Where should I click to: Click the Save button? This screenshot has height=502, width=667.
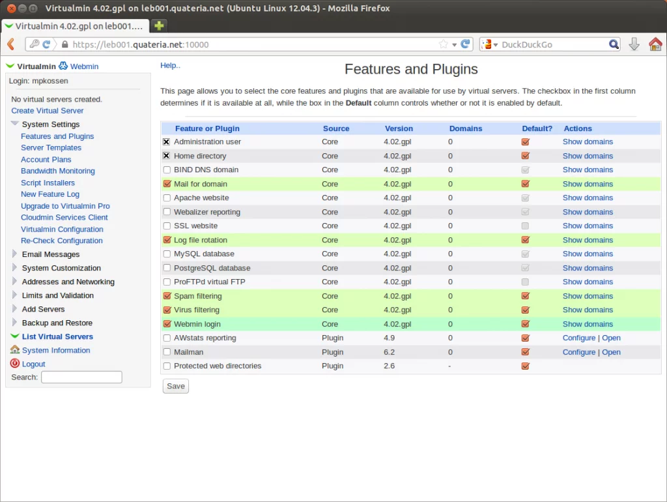tap(176, 386)
